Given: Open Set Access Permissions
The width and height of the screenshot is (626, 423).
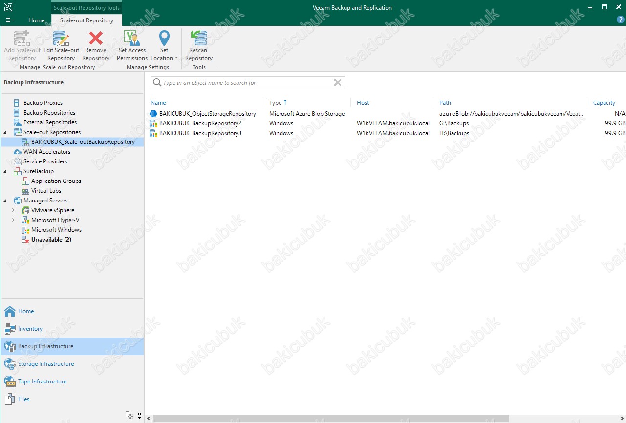Looking at the screenshot, I should (x=132, y=46).
